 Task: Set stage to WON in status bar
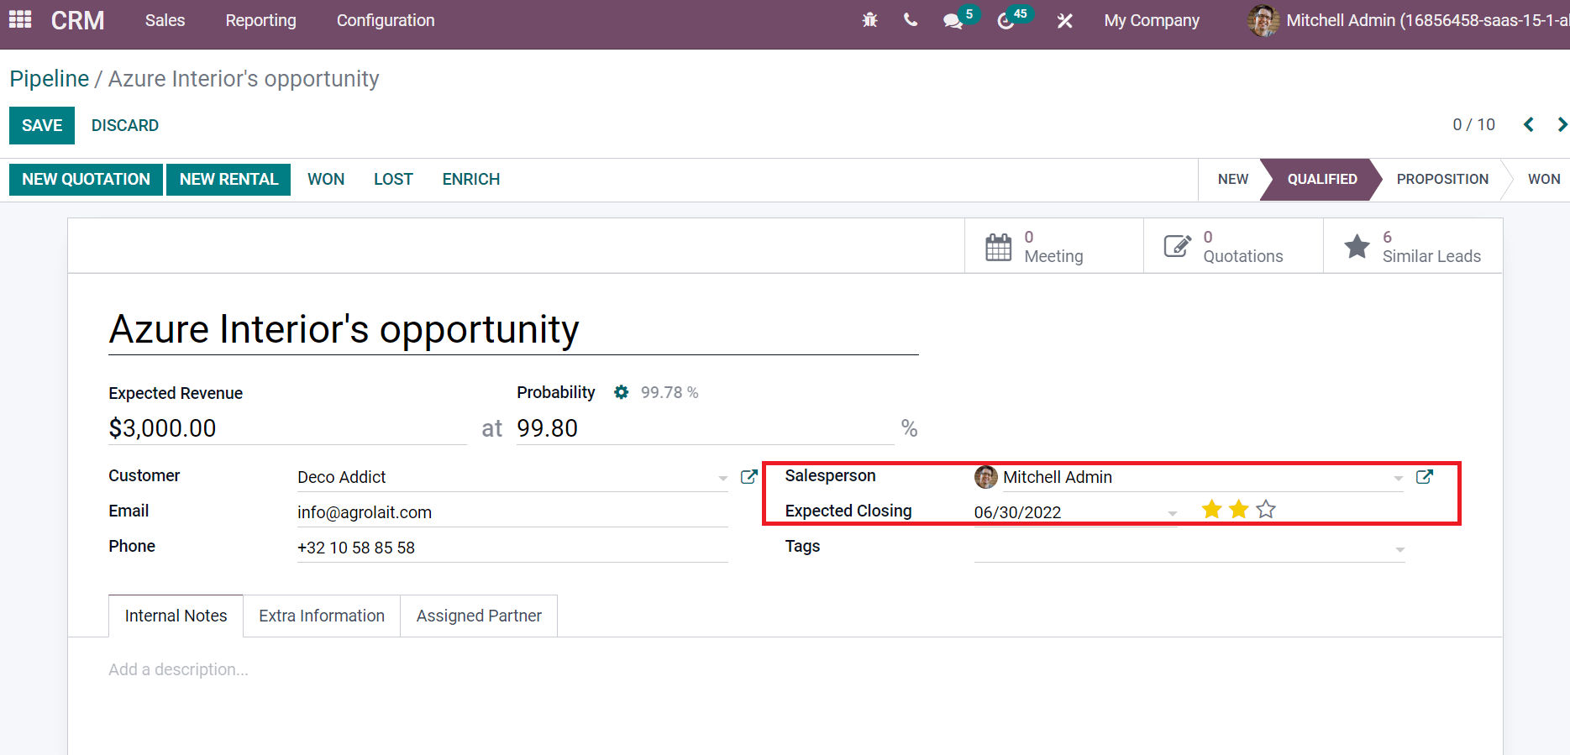(1543, 179)
